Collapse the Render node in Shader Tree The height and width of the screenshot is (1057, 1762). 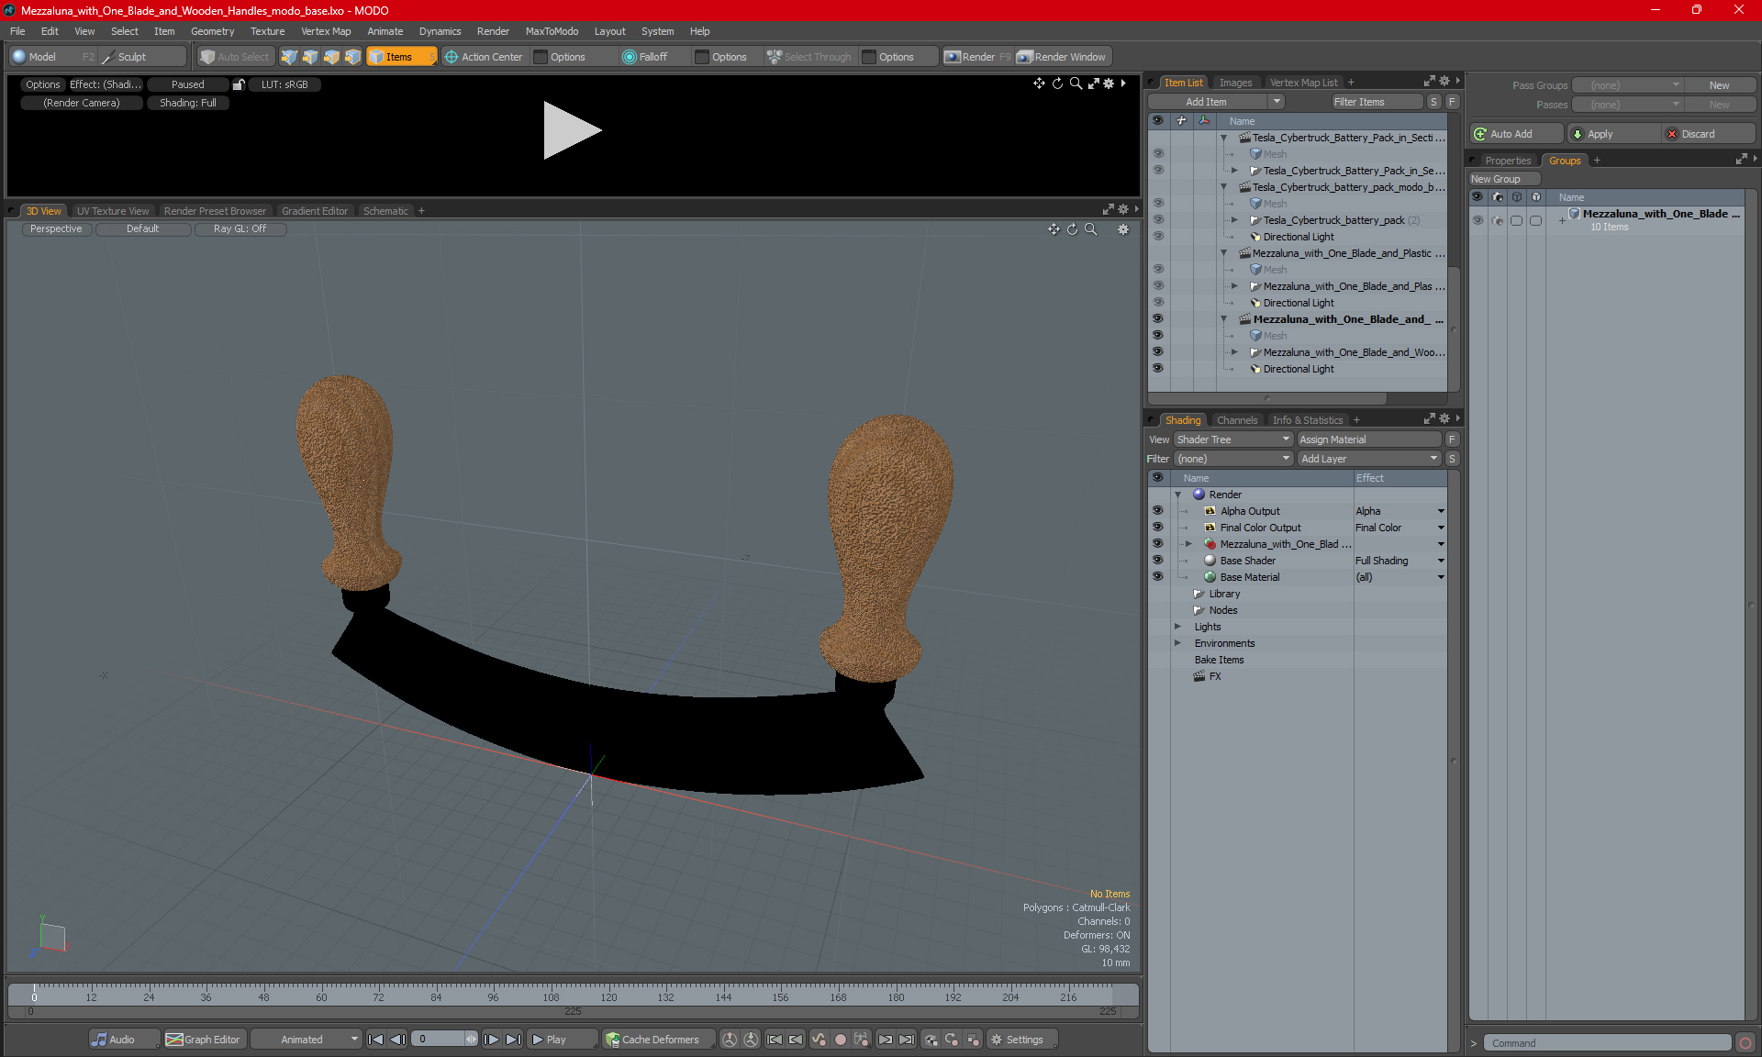1177,495
